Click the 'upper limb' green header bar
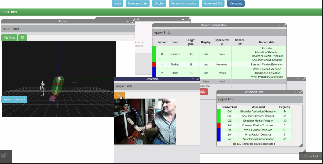Image resolution: width=323 pixels, height=164 pixels. [161, 12]
